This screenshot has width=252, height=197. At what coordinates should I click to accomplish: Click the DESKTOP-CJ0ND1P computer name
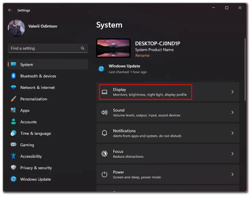click(x=158, y=43)
